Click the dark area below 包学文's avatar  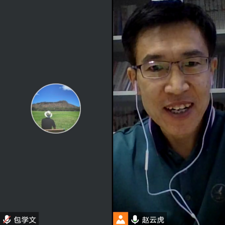[56, 172]
